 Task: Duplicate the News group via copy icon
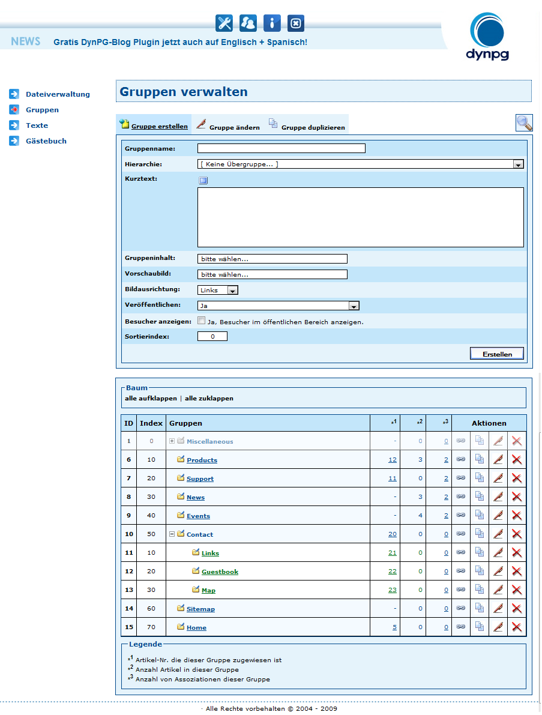(x=479, y=497)
